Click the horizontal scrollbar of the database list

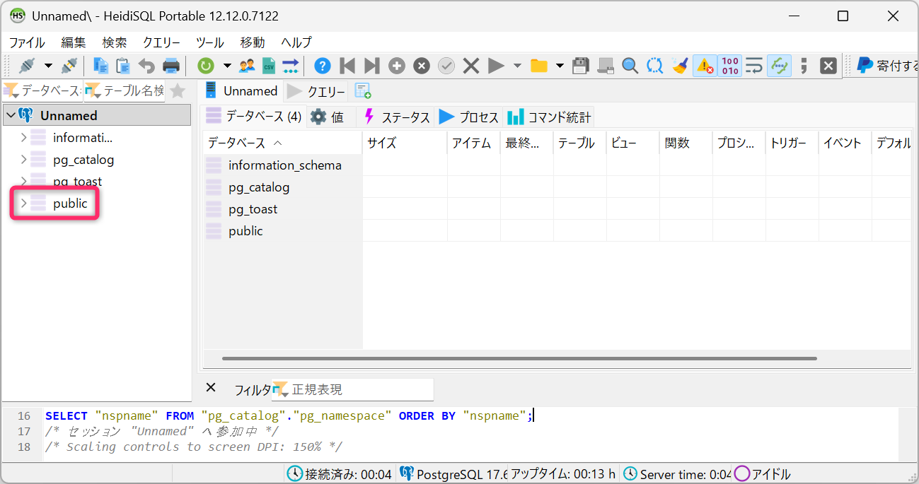[519, 358]
